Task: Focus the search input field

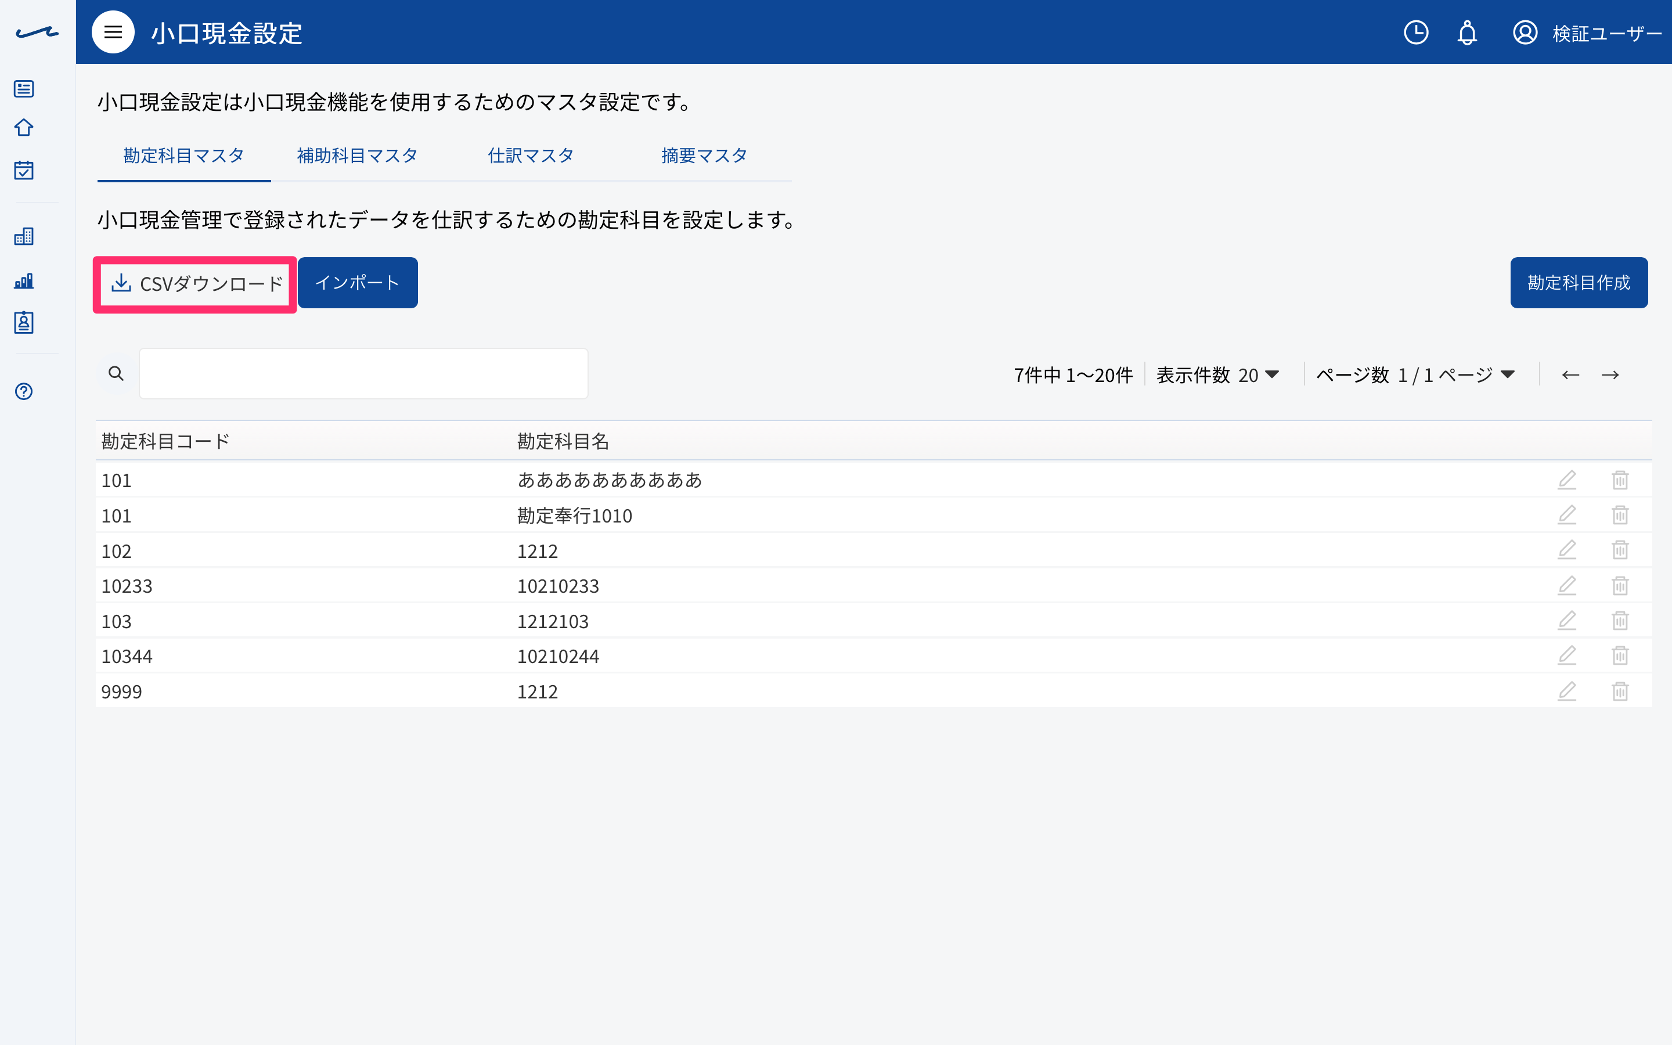Action: coord(363,374)
